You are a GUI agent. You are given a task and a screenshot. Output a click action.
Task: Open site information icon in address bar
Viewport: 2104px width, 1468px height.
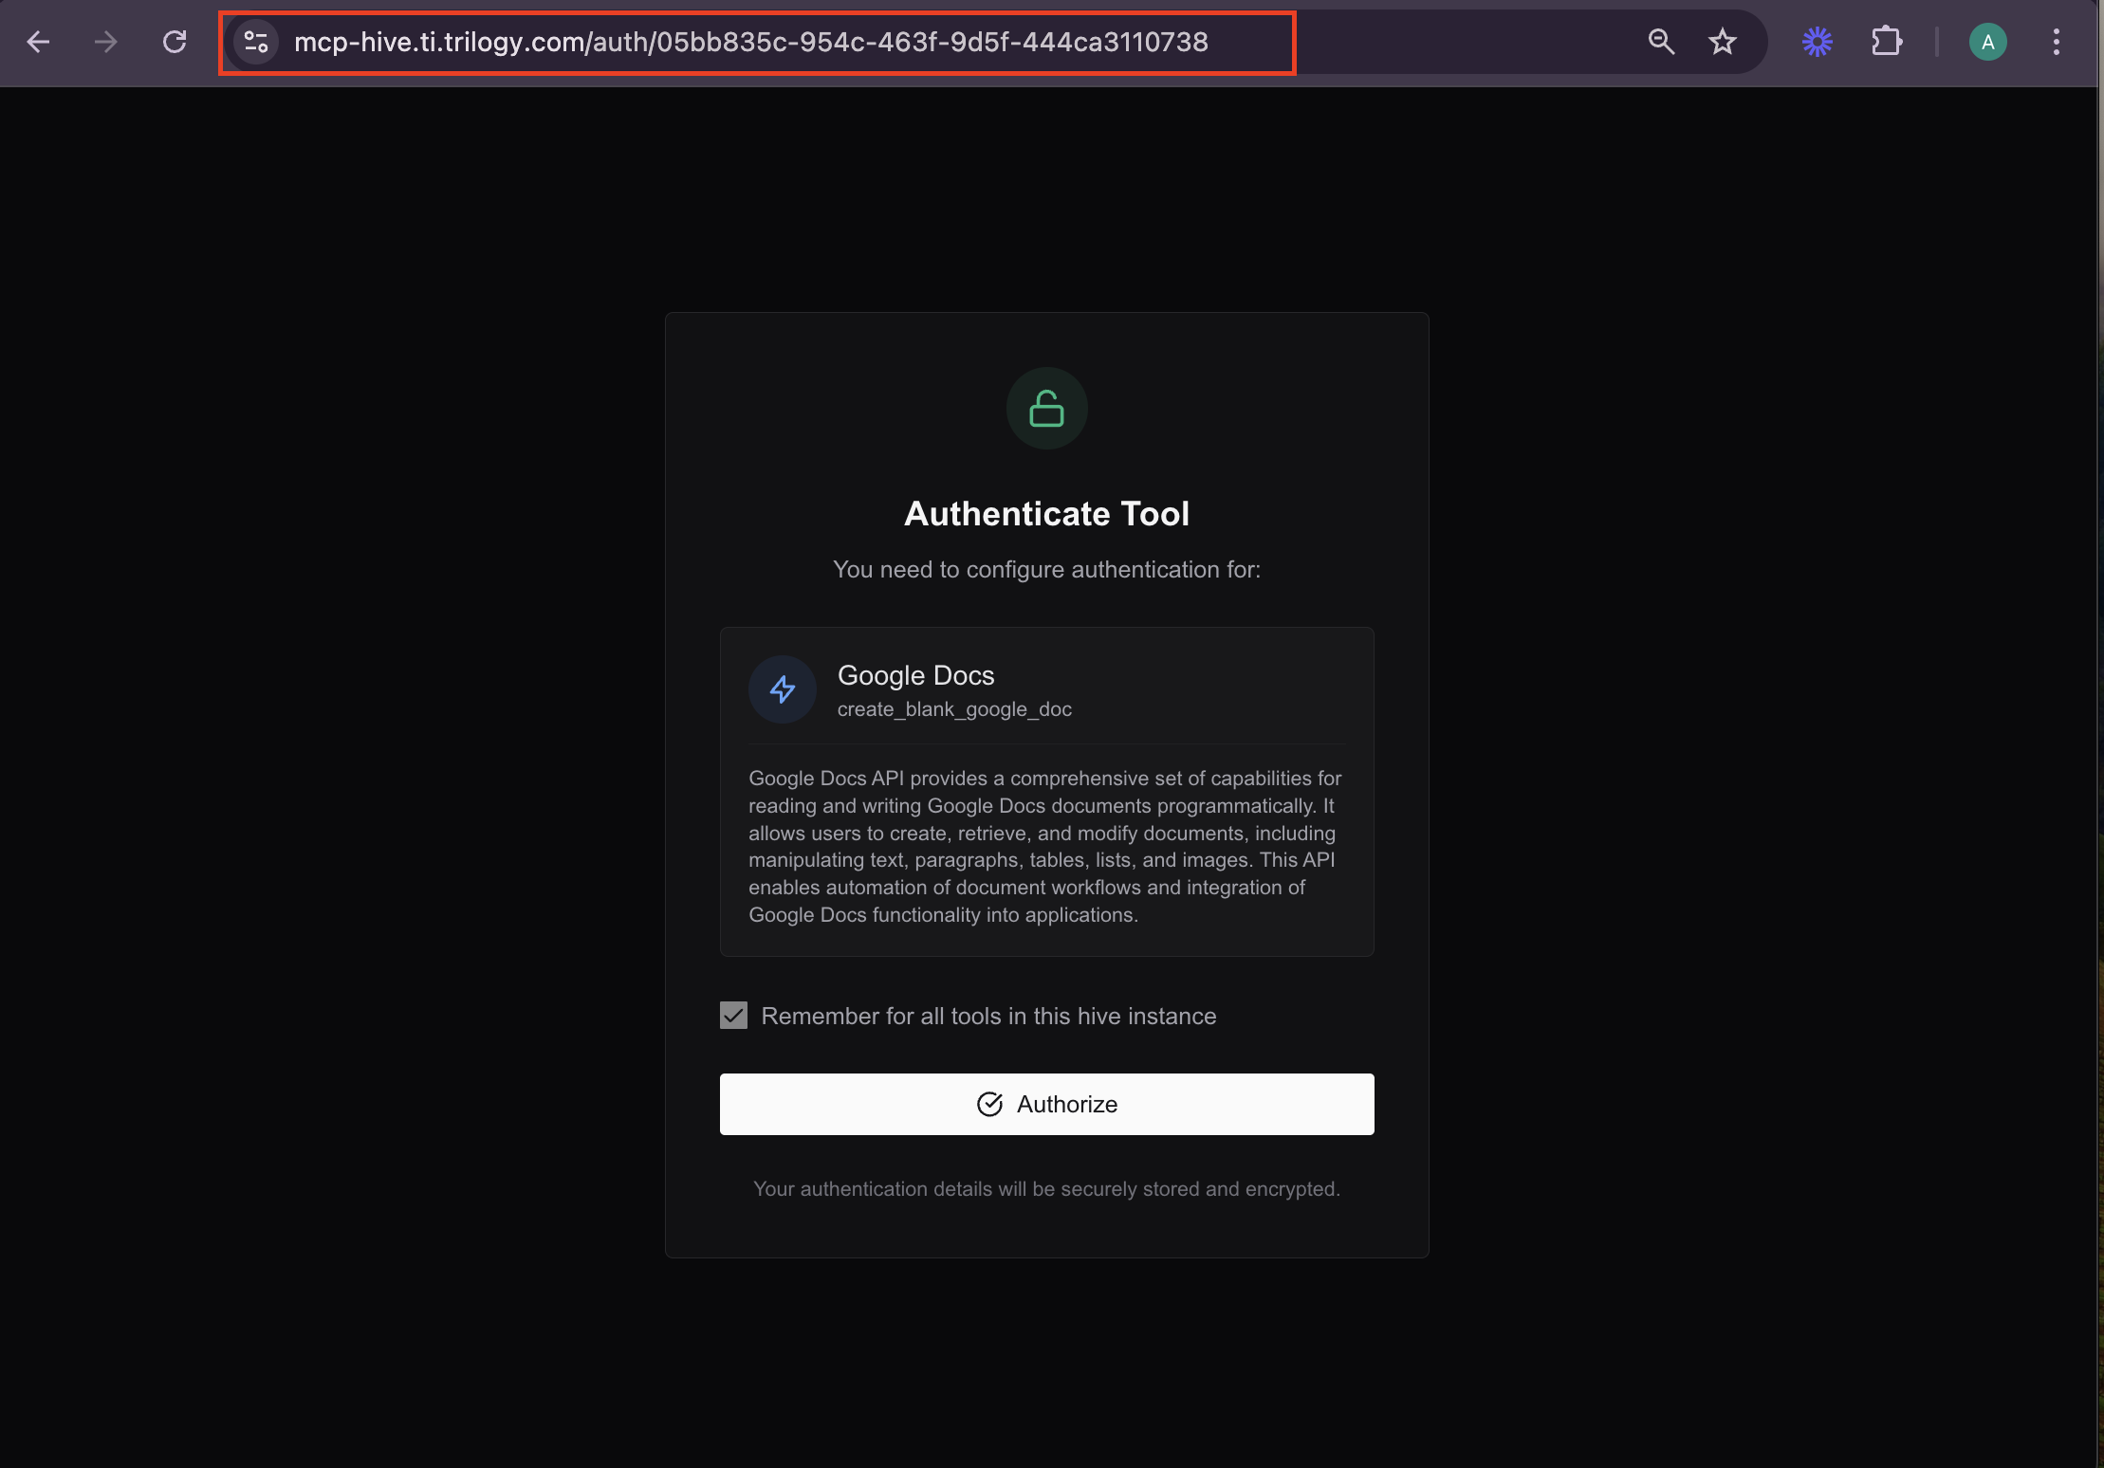click(256, 42)
